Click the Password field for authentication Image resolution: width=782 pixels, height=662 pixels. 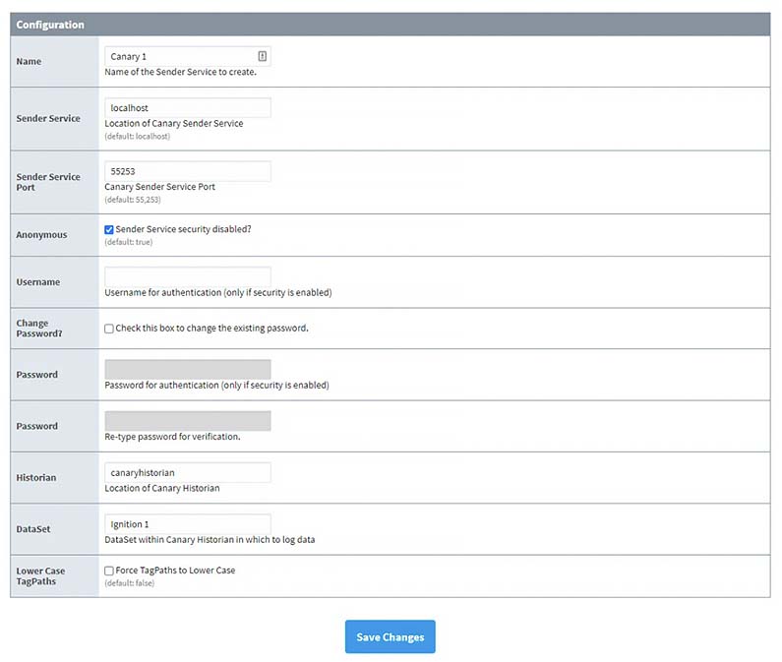tap(187, 370)
